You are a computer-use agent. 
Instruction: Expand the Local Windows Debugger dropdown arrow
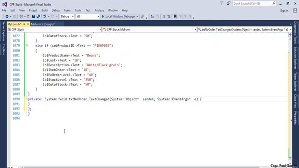tap(137, 17)
